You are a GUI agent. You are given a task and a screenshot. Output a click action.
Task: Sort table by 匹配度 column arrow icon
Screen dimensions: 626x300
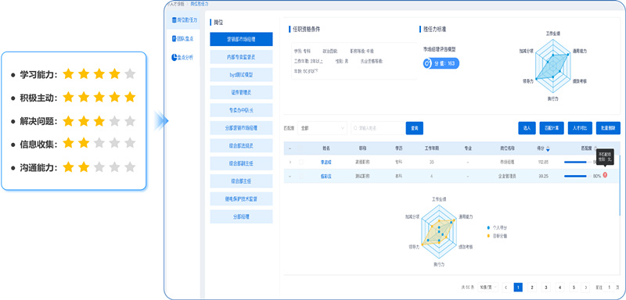[596, 148]
